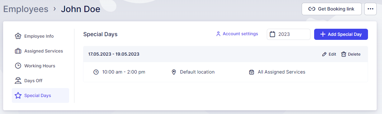Click the clock icon beside Working Hours
This screenshot has height=114, width=382.
pos(18,66)
